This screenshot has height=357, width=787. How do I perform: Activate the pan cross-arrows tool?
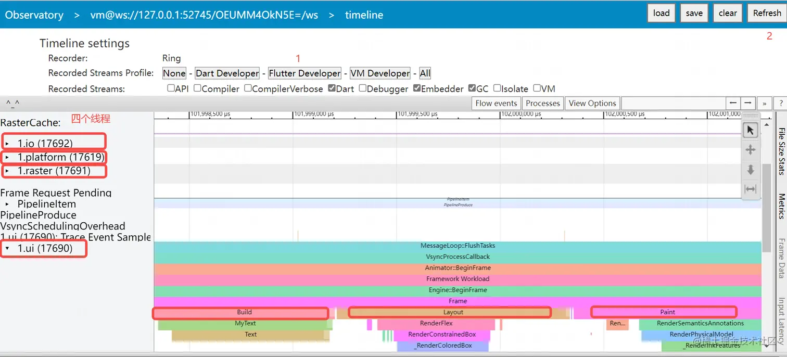[750, 150]
